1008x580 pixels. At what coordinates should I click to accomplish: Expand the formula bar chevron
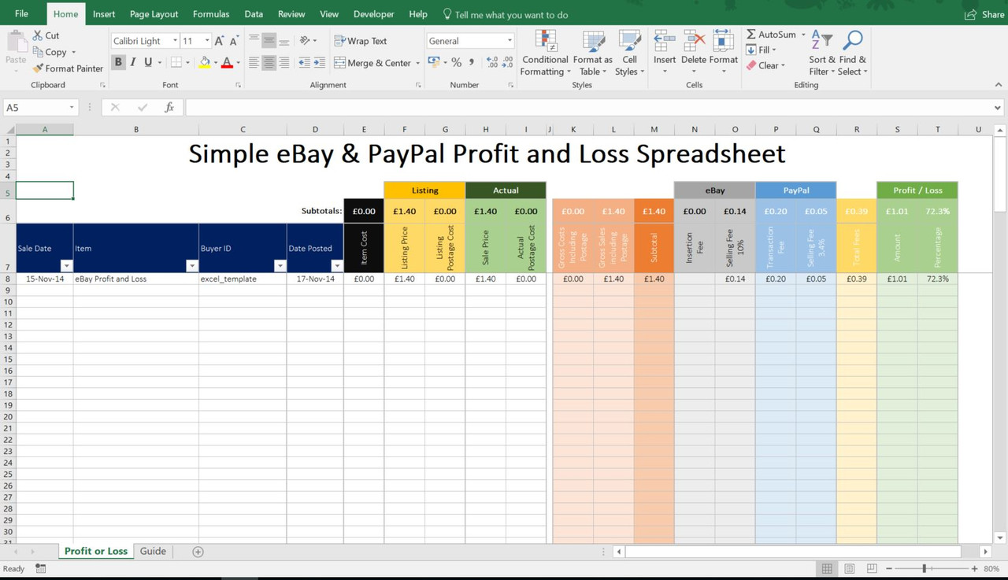coord(998,108)
